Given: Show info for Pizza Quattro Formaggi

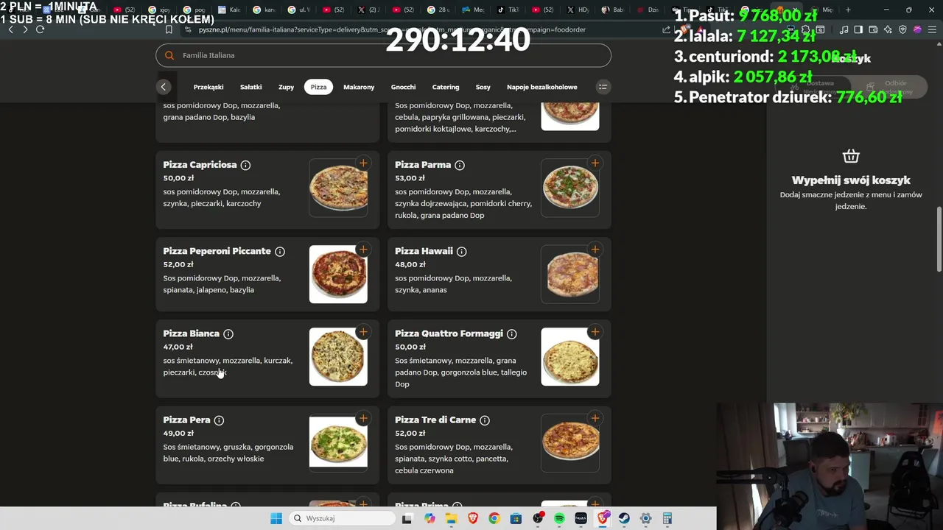Looking at the screenshot, I should tap(511, 334).
